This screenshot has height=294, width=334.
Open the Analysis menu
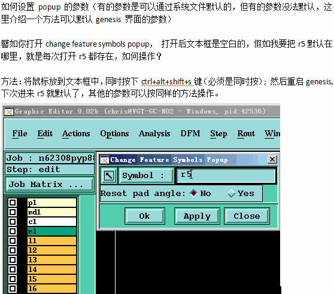coord(154,134)
